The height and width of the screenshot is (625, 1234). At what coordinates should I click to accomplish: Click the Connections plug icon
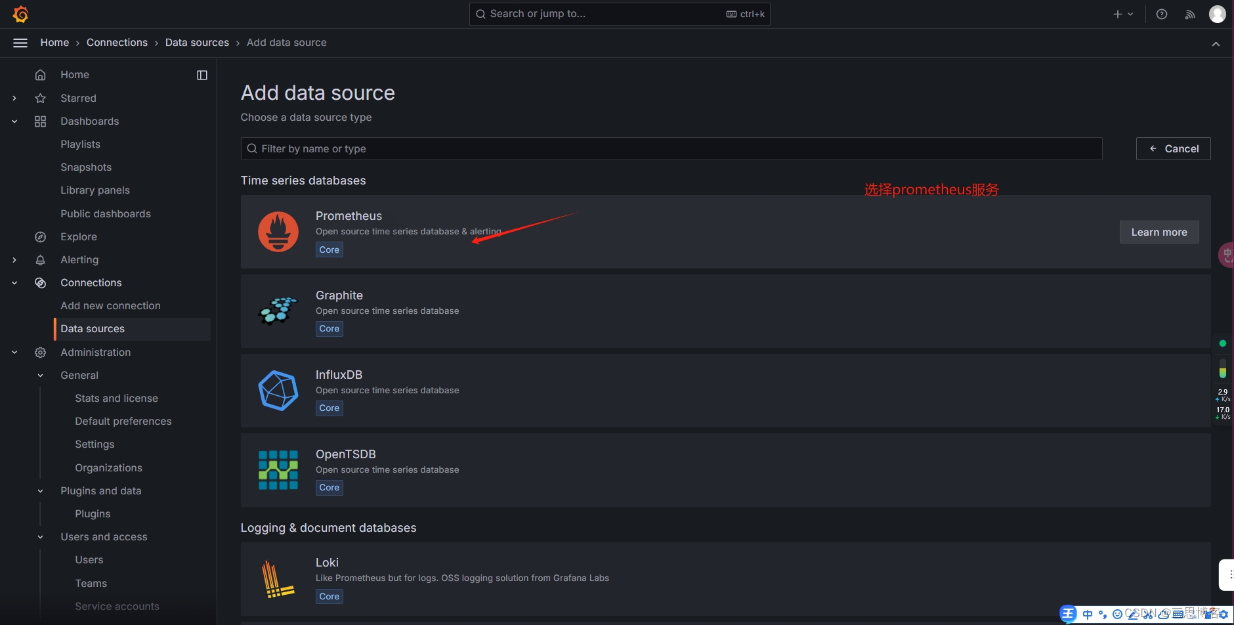coord(41,283)
